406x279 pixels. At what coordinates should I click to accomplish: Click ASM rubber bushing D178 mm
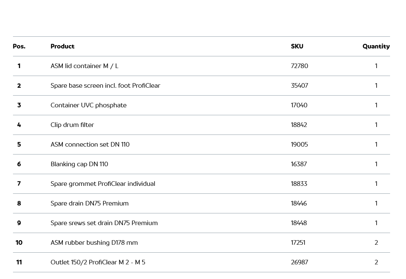click(x=94, y=243)
